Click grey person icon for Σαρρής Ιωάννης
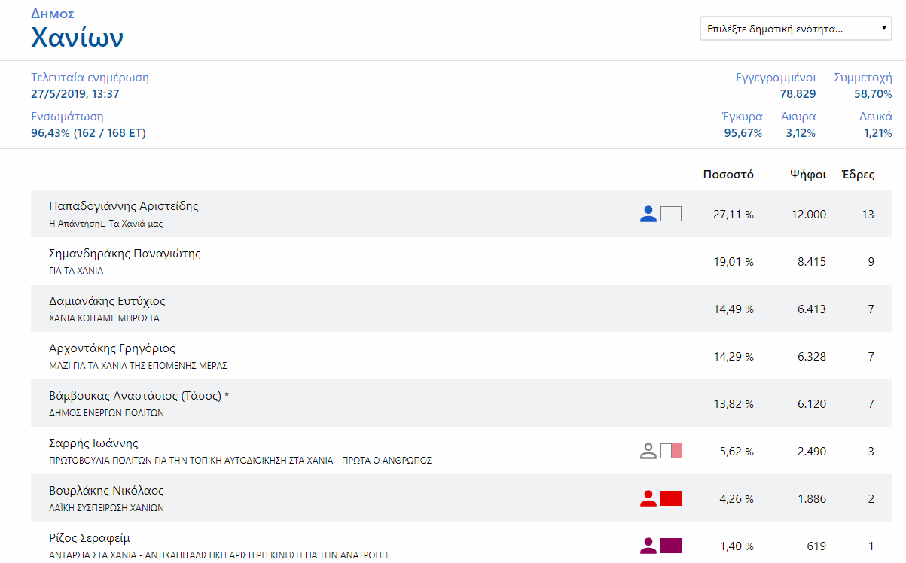 point(648,451)
